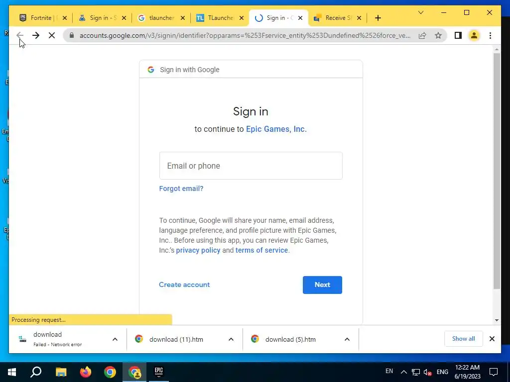Click the page vertical scrollbar
The image size is (510, 382).
coord(497,171)
